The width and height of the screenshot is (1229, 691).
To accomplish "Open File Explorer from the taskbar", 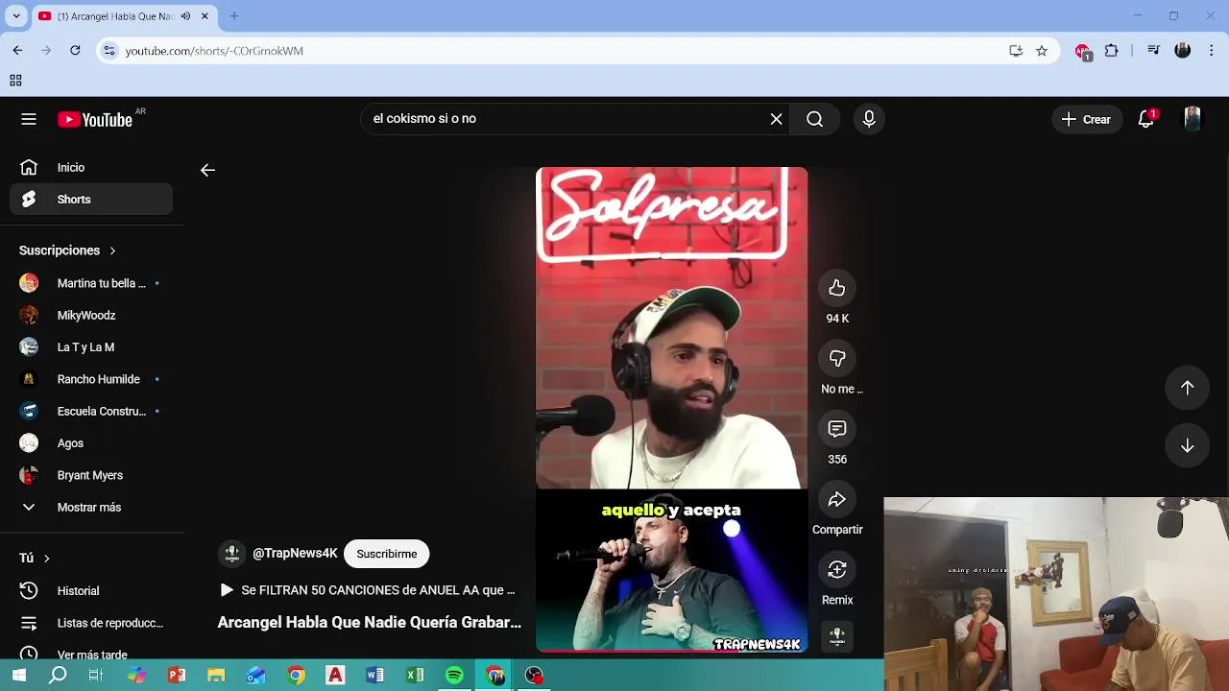I will (216, 676).
